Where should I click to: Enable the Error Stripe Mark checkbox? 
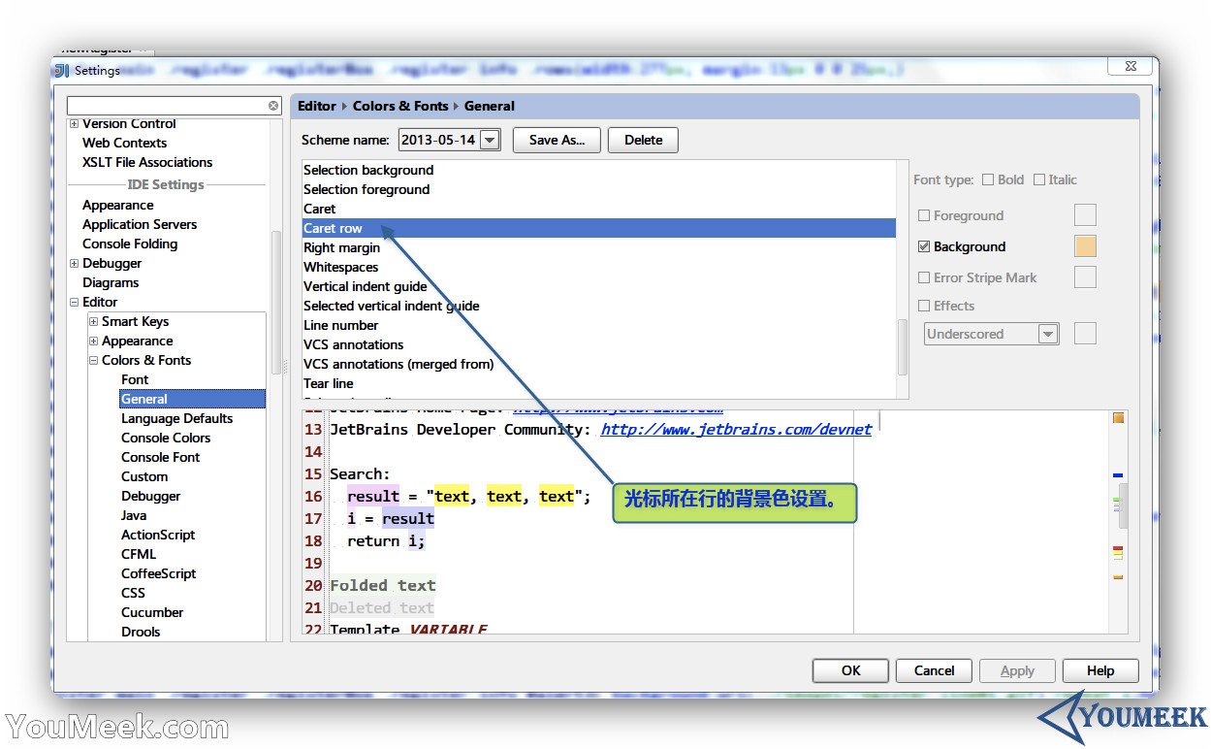click(924, 277)
